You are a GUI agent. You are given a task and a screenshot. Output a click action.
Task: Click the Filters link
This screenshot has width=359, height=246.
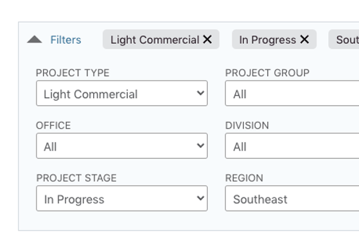pos(66,40)
